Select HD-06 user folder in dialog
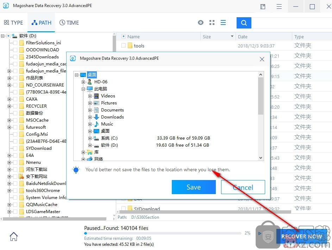The height and width of the screenshot is (250, 332). [101, 82]
